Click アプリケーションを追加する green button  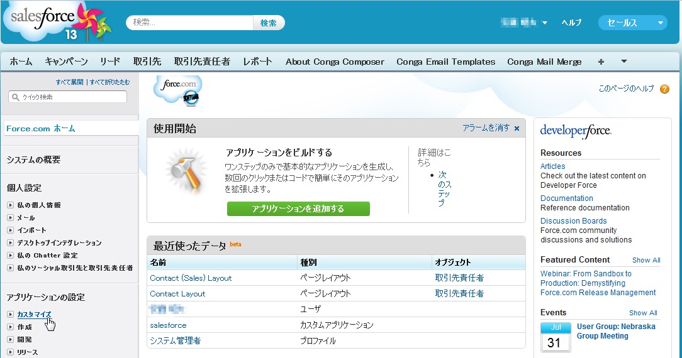298,209
